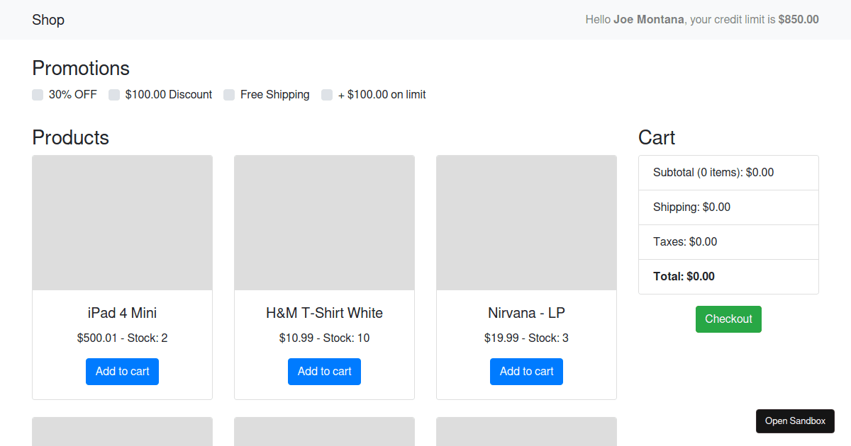This screenshot has height=446, width=851.
Task: Check the $100.00 Discount promotion
Action: click(114, 94)
